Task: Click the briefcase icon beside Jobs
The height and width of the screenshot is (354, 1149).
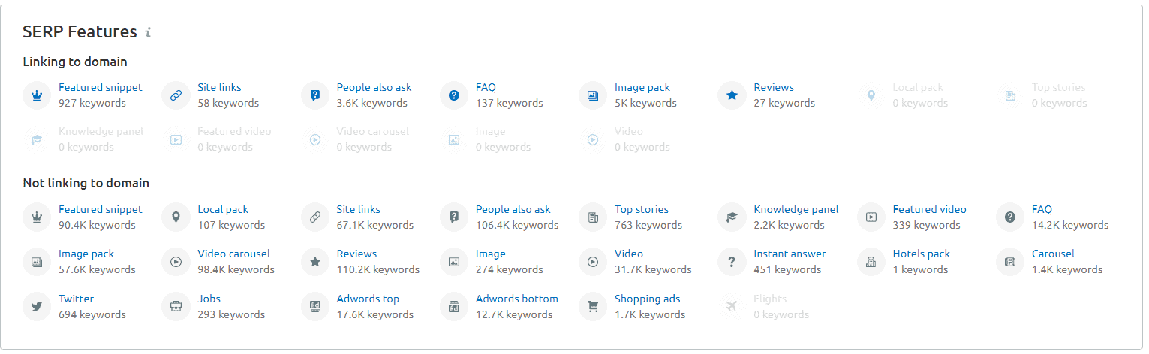Action: click(175, 306)
